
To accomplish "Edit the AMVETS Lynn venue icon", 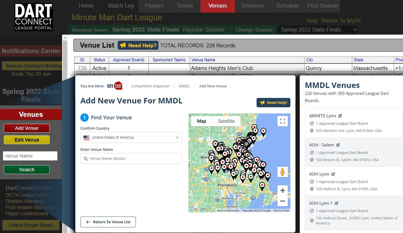I will tap(340, 116).
